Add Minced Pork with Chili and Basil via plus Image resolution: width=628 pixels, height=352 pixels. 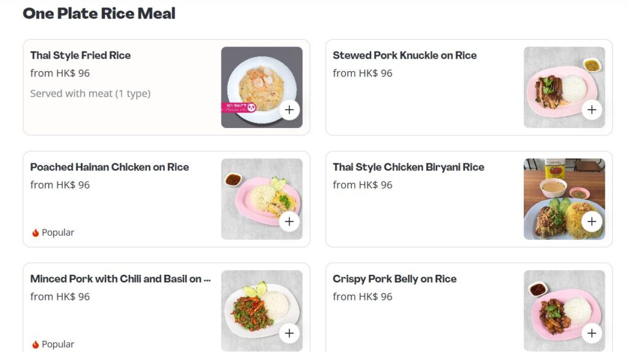(x=289, y=333)
